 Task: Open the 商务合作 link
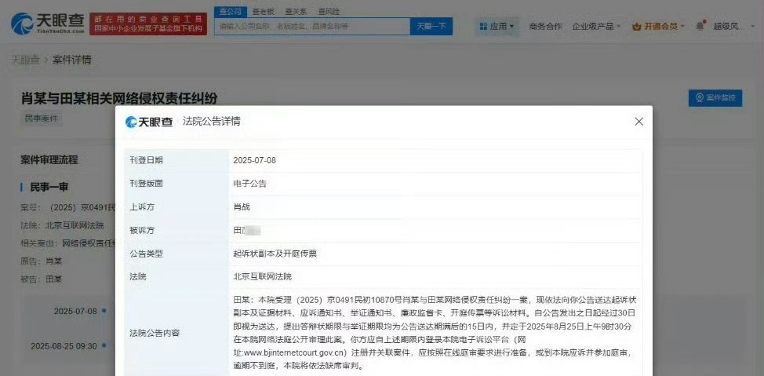(545, 27)
